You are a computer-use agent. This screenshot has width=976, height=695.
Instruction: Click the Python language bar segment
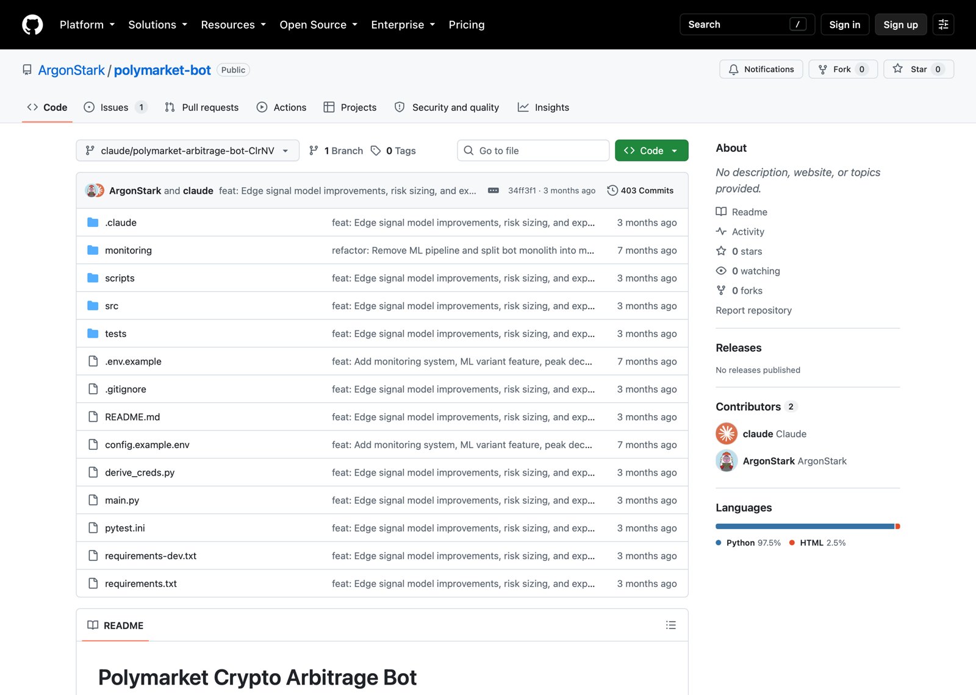(805, 526)
